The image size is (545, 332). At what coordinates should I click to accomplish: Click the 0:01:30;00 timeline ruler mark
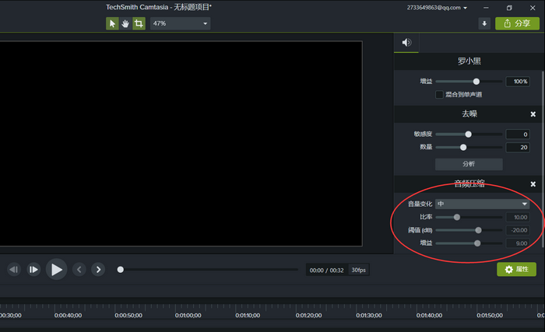(369, 316)
